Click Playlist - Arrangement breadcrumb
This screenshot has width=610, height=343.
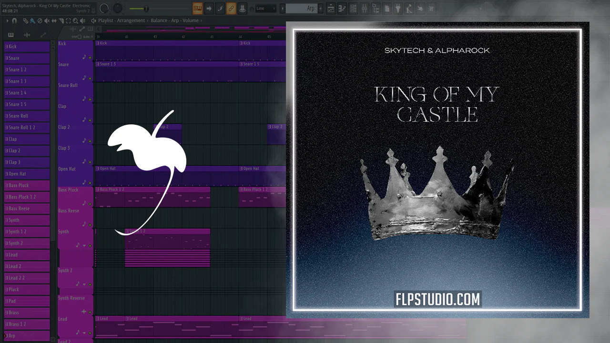pyautogui.click(x=122, y=21)
